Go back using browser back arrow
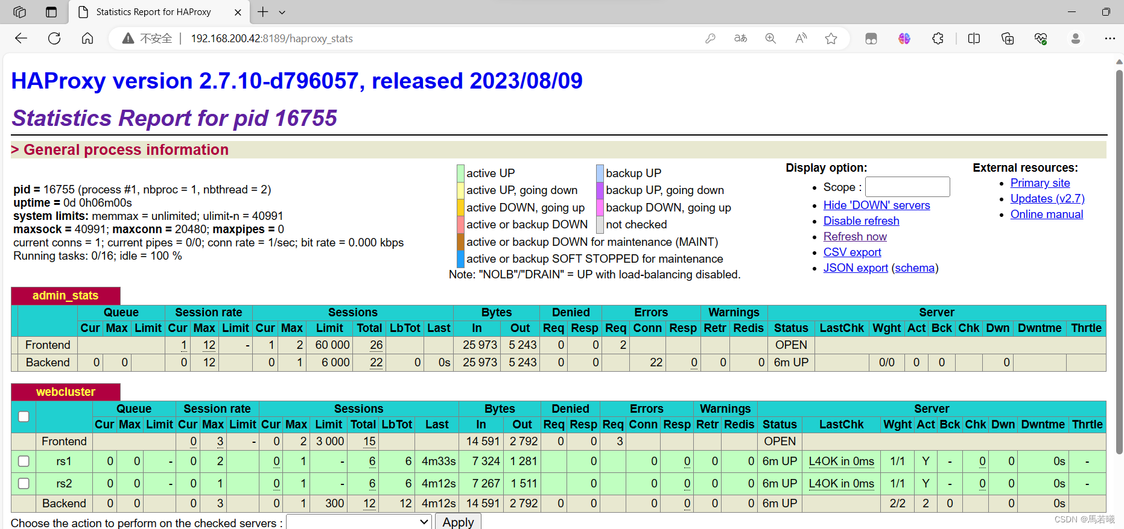This screenshot has width=1124, height=529. tap(21, 39)
